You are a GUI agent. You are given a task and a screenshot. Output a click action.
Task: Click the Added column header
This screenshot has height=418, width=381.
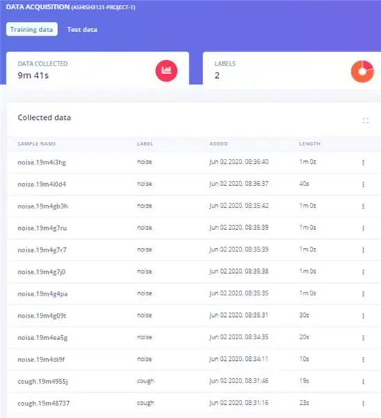click(219, 144)
